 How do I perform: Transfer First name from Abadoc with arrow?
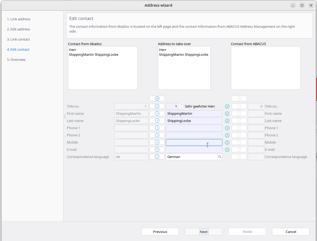157,114
